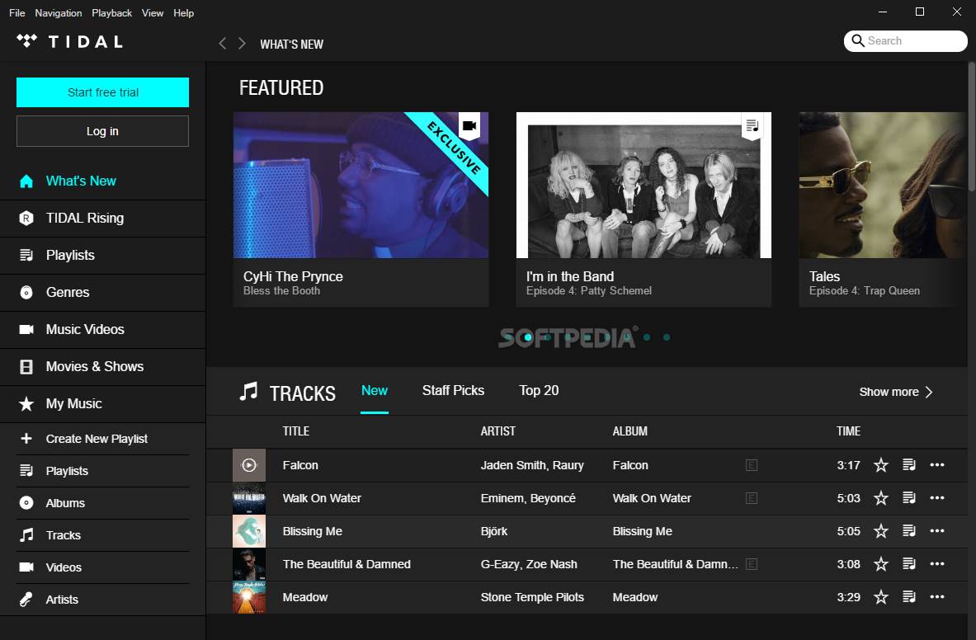976x640 pixels.
Task: Add Blissing Me to playlist icon
Action: pos(909,530)
